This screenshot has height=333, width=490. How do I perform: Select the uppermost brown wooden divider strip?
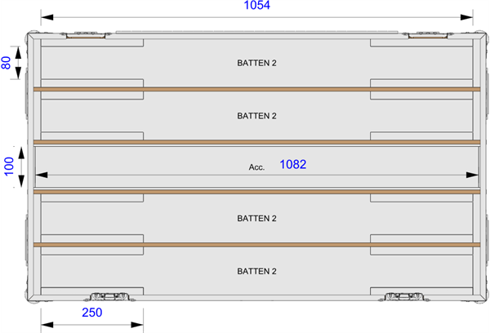pos(257,89)
